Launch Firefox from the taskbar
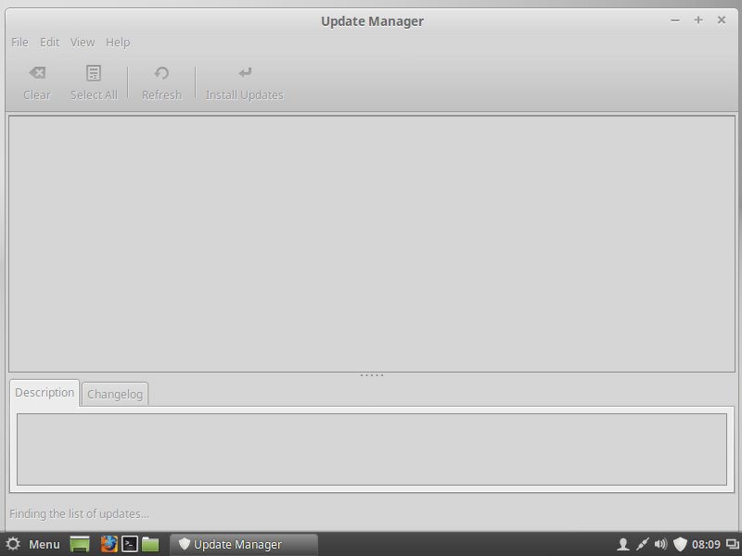 (109, 544)
